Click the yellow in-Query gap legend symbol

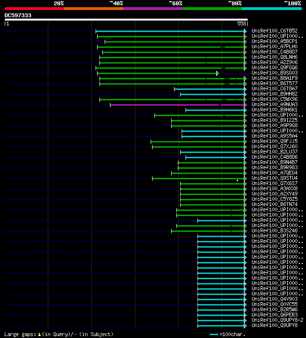coord(39,335)
